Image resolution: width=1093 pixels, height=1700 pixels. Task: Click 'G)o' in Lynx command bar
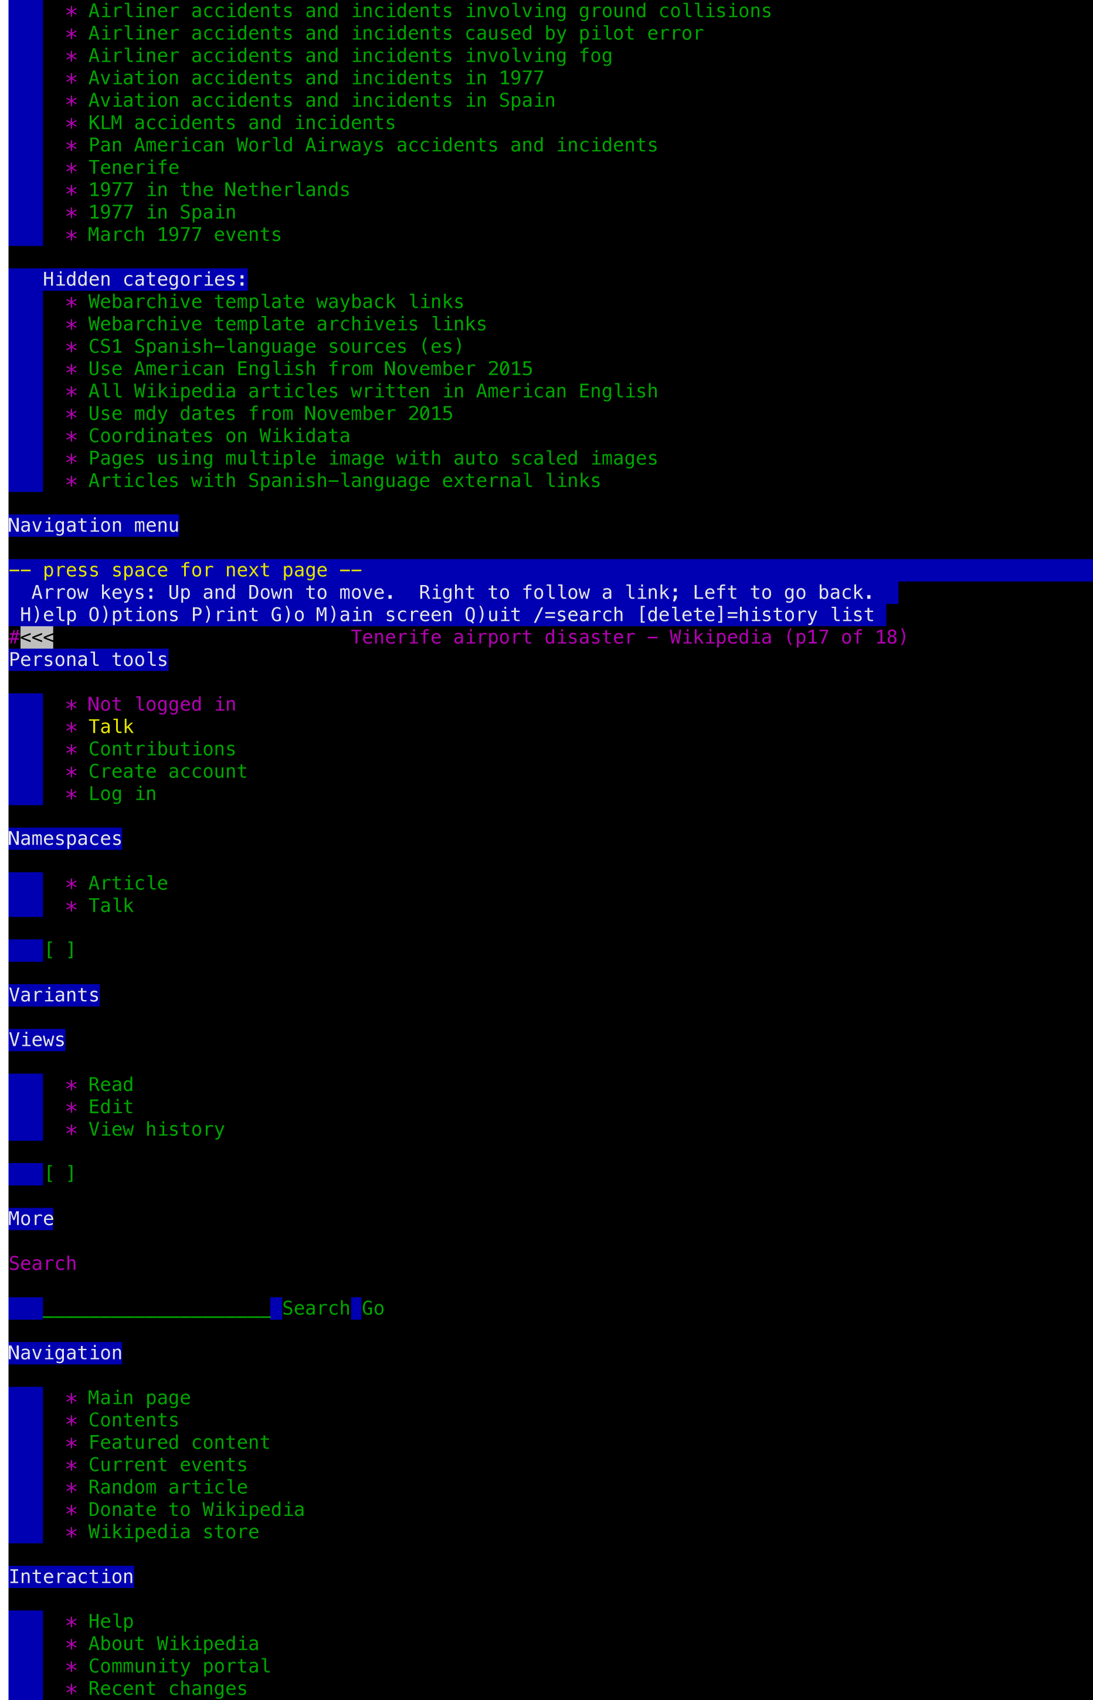[x=287, y=615]
